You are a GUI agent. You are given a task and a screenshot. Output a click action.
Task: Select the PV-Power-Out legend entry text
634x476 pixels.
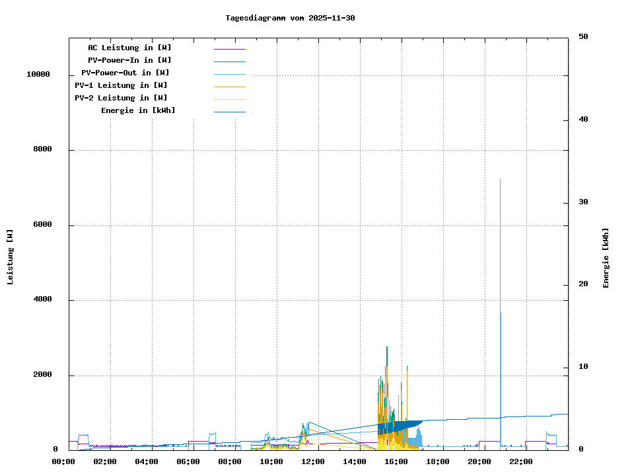(125, 73)
